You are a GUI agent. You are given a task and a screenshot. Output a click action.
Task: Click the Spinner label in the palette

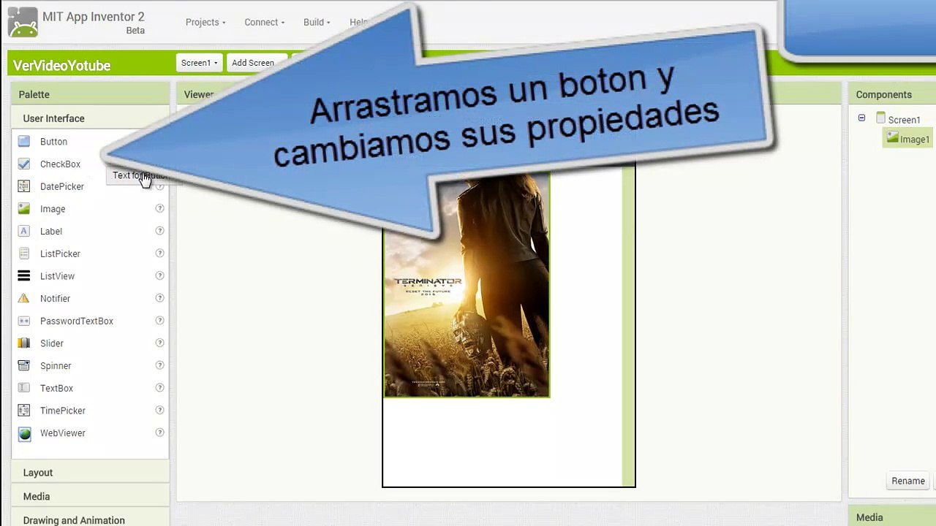56,366
